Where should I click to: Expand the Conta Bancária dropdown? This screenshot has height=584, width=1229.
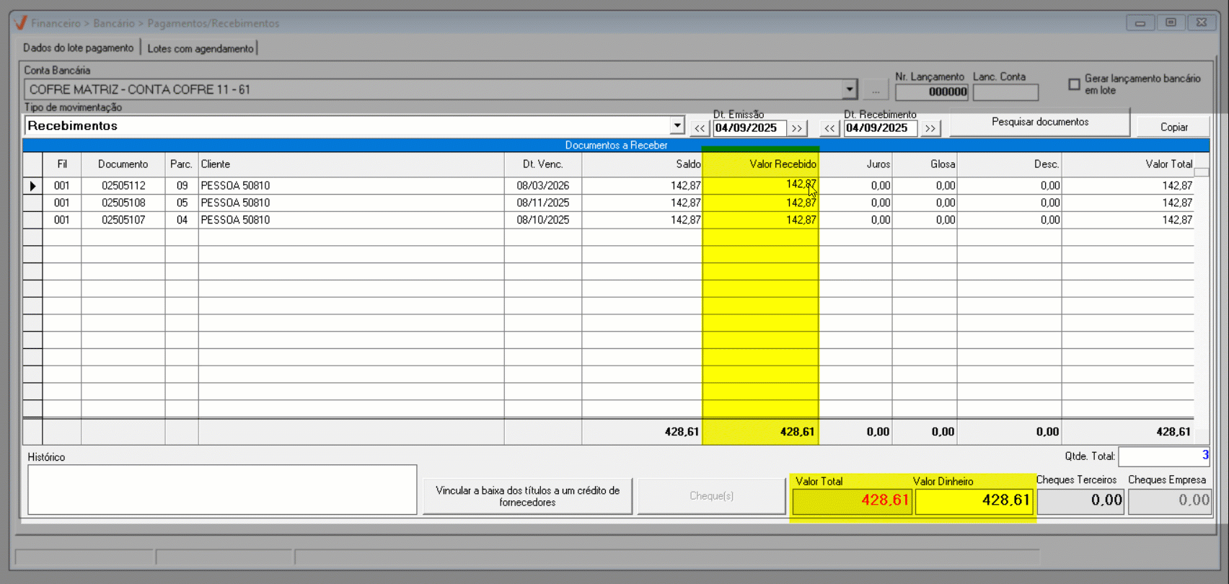point(849,89)
